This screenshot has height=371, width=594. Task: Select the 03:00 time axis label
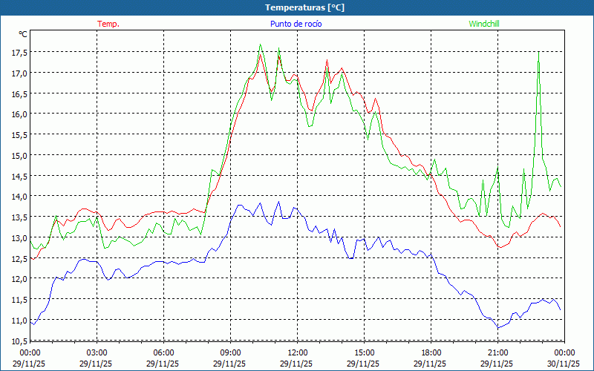click(x=97, y=352)
